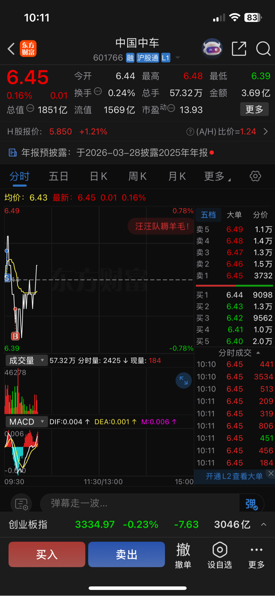Switch to 日K chart tab
Viewport: 275px width, 596px height.
pos(98,176)
